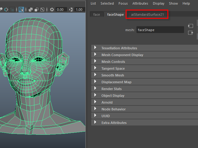This screenshot has width=198, height=148.
Task: Switch to the aiStandardSurface21 tab
Action: [147, 14]
